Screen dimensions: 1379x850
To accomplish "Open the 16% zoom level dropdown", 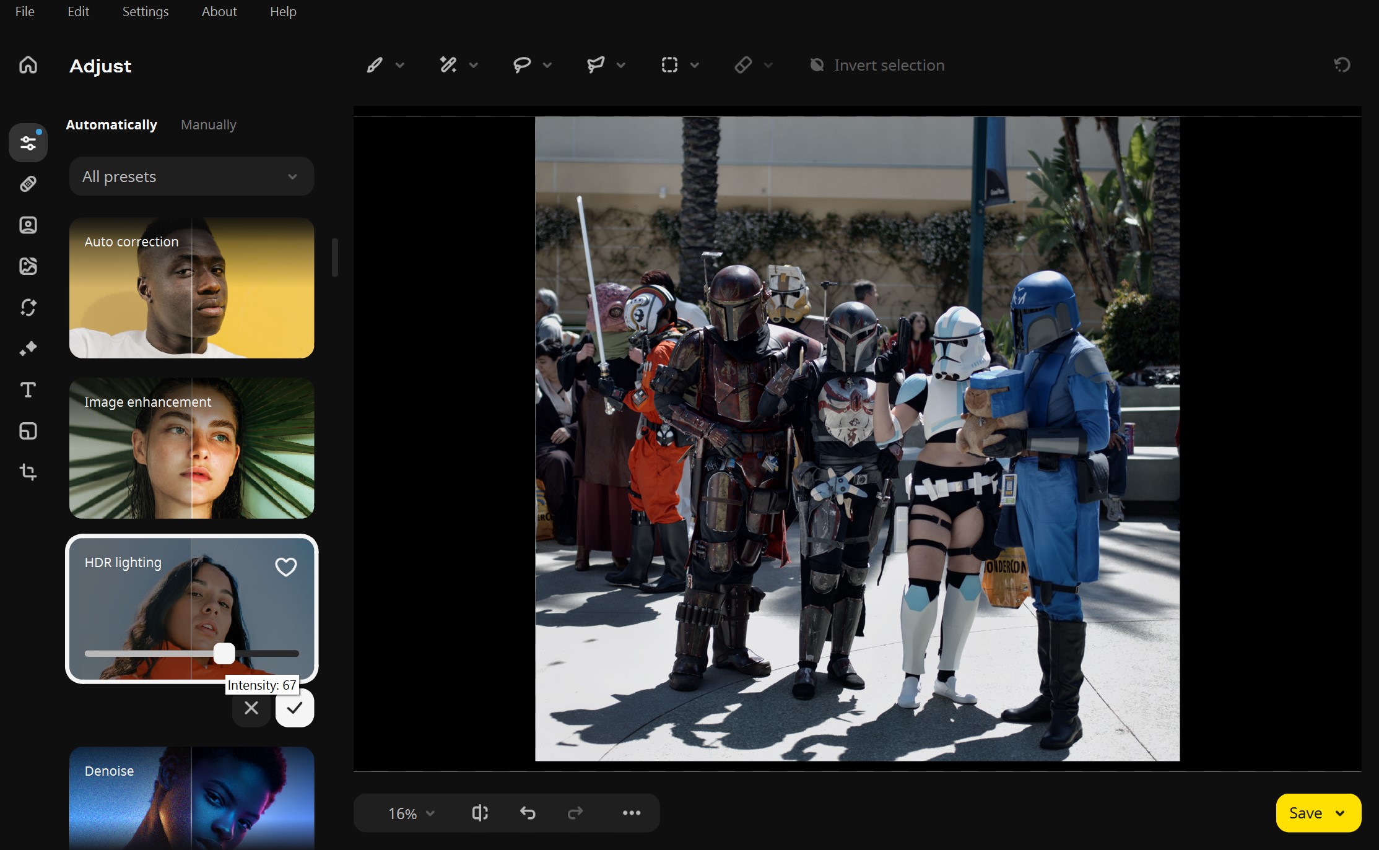I will 411,813.
